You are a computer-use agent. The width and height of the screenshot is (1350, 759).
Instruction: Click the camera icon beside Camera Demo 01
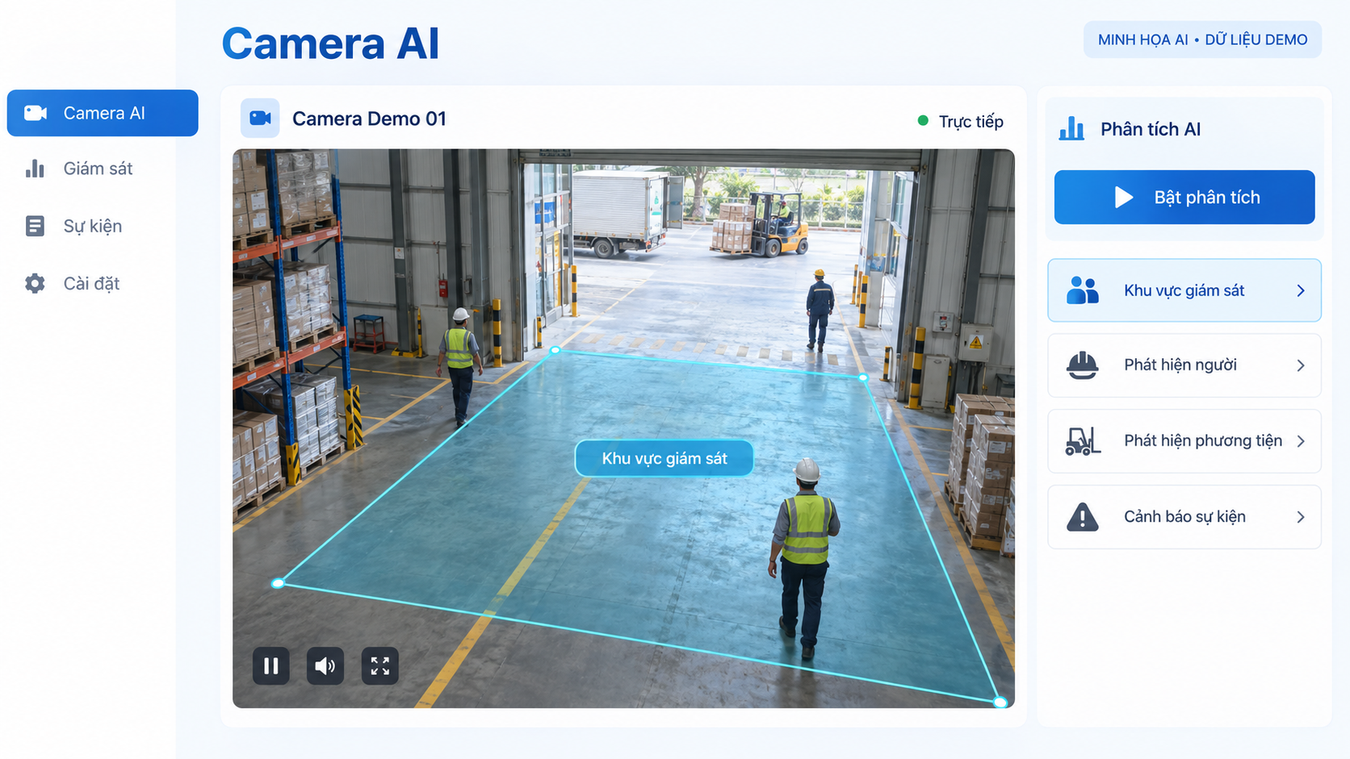pyautogui.click(x=260, y=119)
